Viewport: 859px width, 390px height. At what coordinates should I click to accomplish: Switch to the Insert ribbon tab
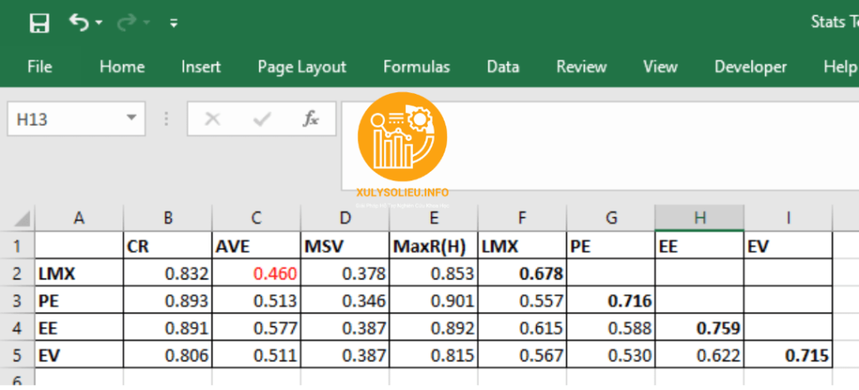tap(201, 67)
